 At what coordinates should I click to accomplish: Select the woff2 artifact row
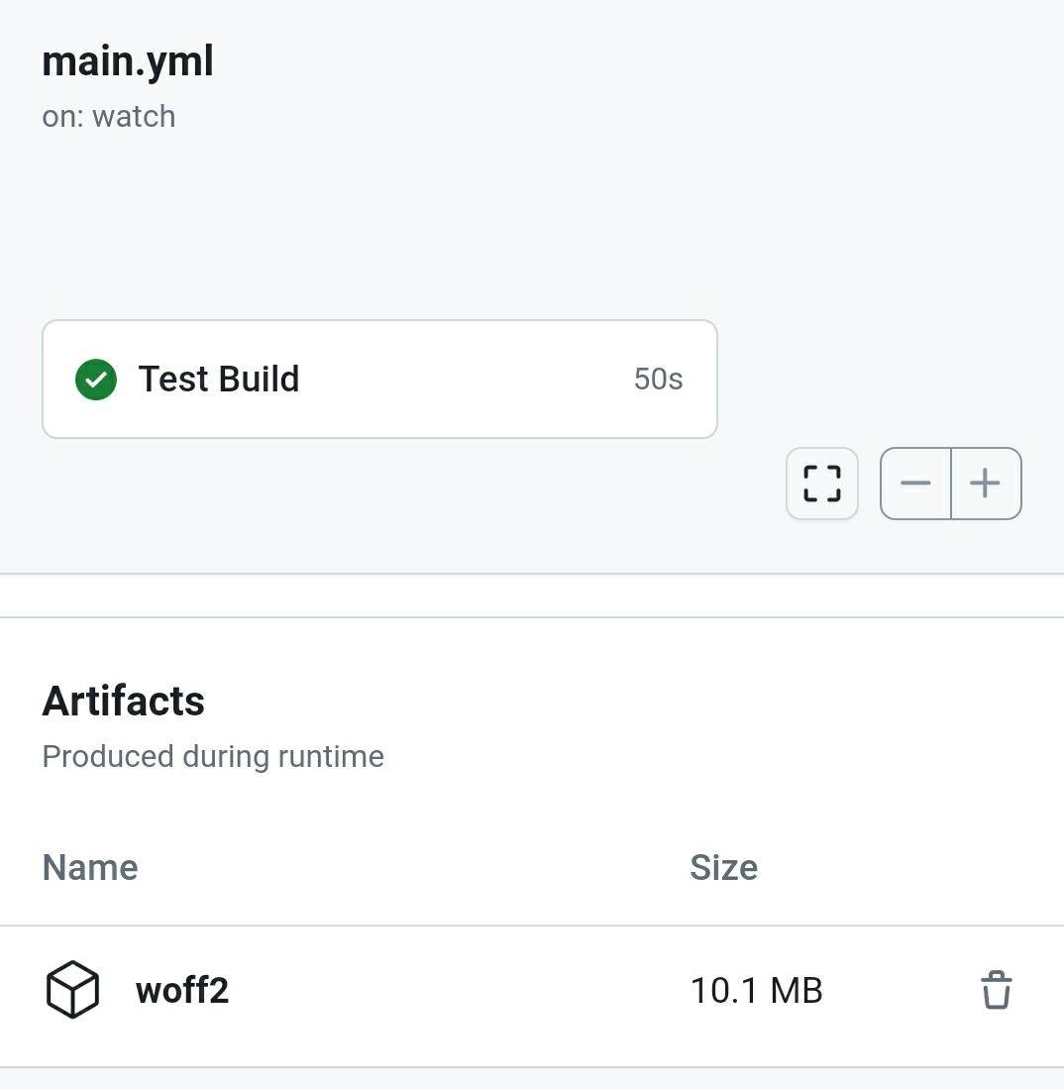coord(532,996)
